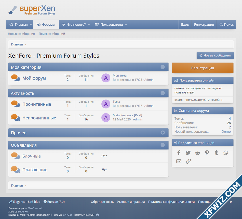Open Новые сообщения sub-nav link
Viewport: 242px width, 219px height.
pyautogui.click(x=21, y=34)
